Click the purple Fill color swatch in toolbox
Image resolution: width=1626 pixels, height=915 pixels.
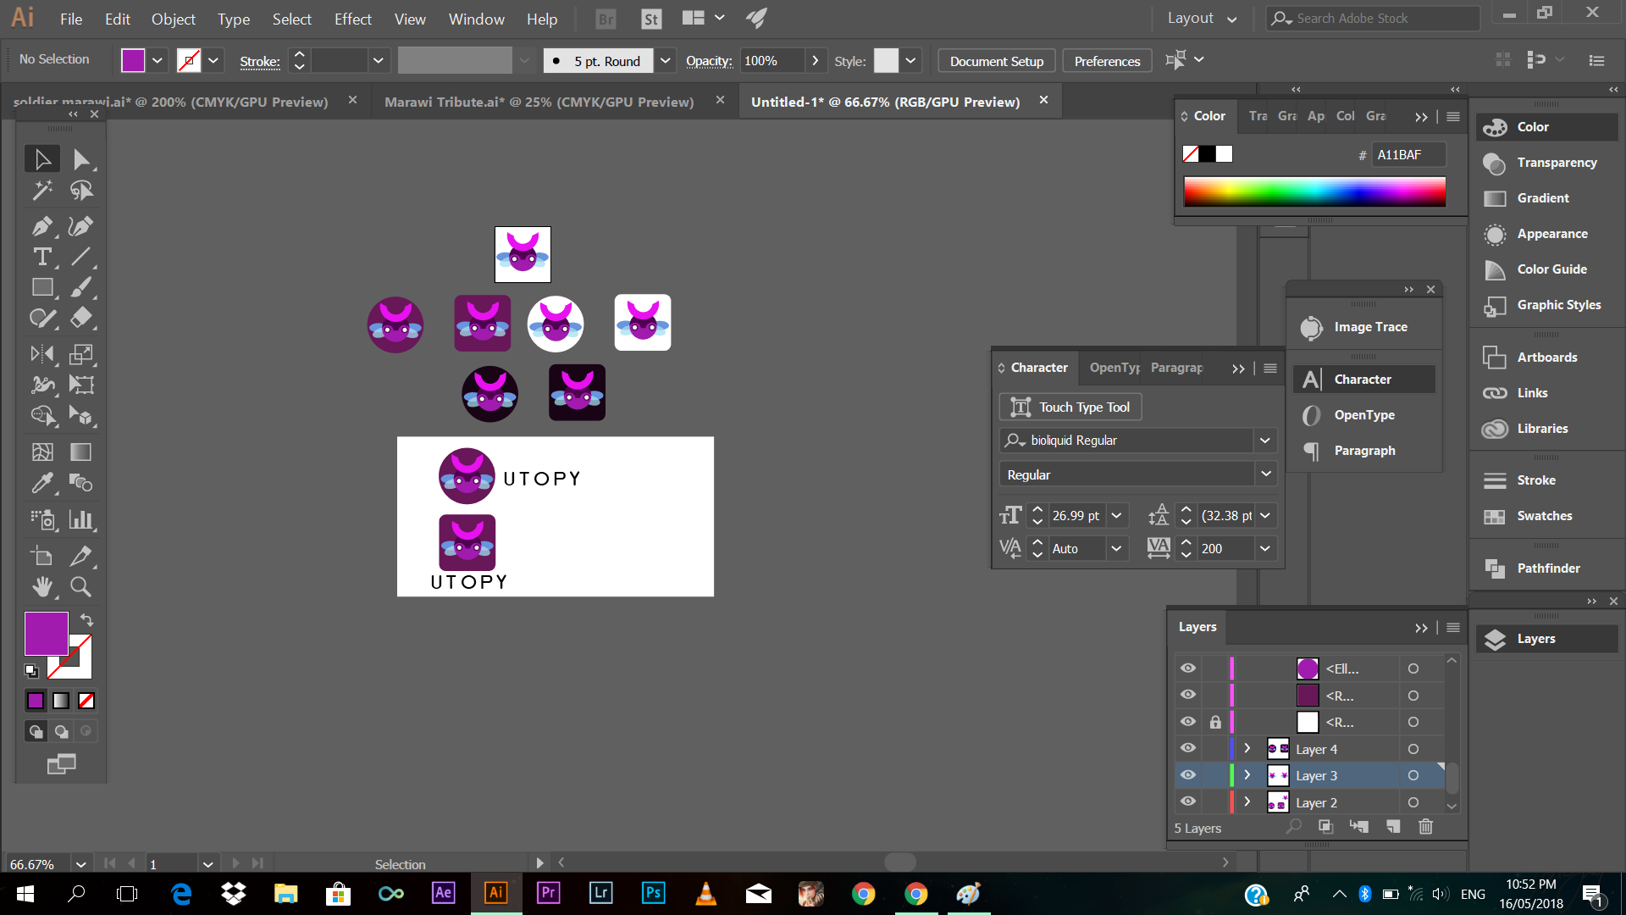pos(46,634)
